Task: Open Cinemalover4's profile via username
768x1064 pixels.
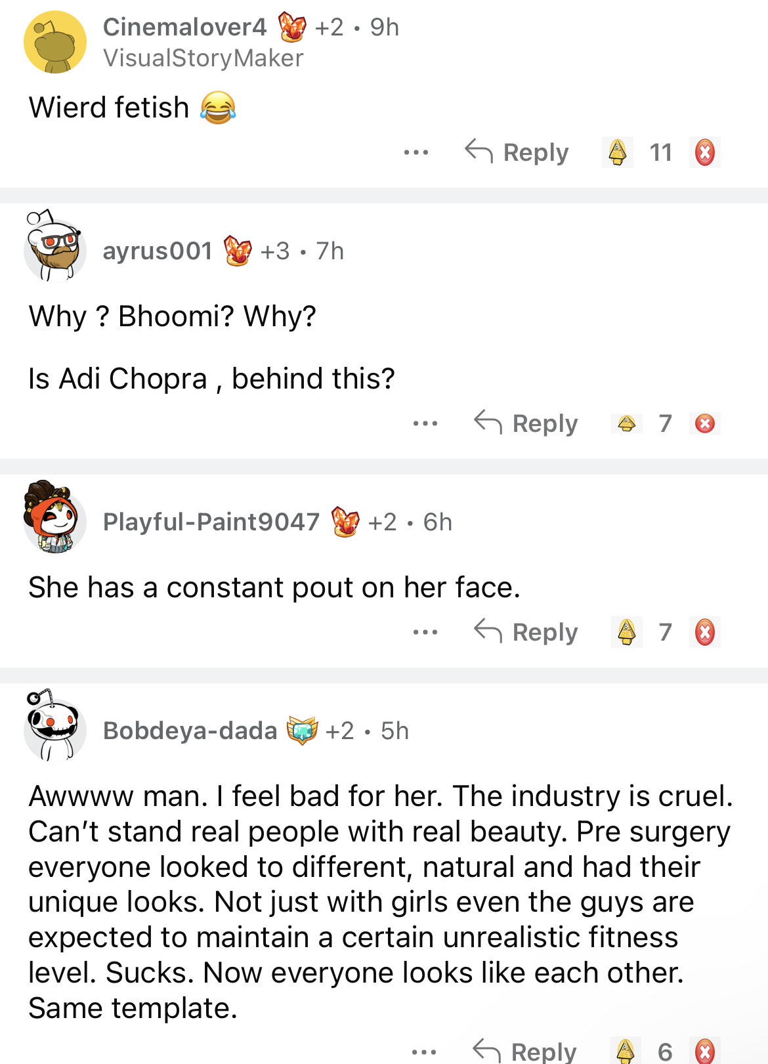Action: pyautogui.click(x=184, y=27)
